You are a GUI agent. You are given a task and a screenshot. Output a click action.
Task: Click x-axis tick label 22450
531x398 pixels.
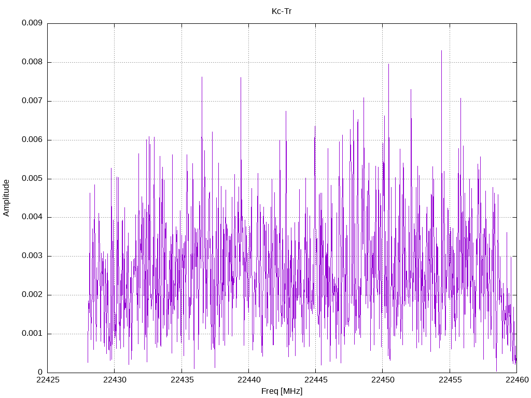click(383, 380)
